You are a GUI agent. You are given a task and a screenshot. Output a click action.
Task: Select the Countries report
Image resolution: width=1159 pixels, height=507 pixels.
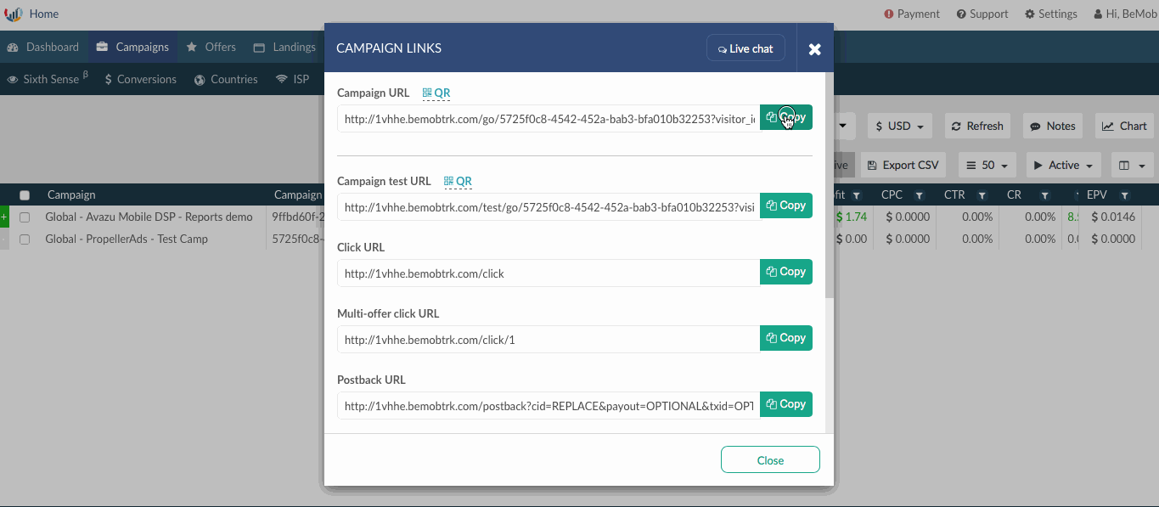(x=226, y=79)
